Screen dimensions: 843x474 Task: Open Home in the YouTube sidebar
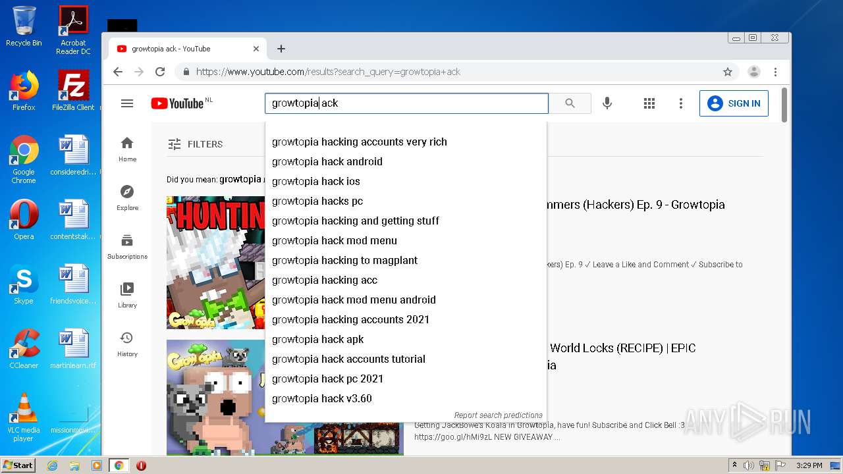pyautogui.click(x=127, y=149)
